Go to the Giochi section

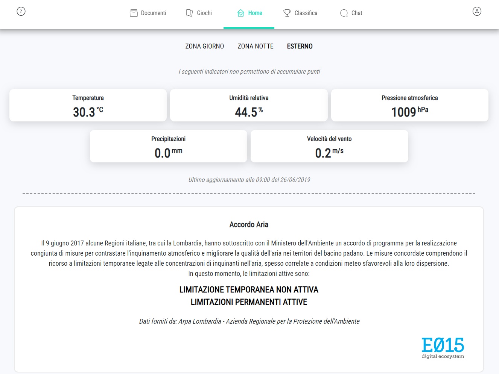pos(204,13)
